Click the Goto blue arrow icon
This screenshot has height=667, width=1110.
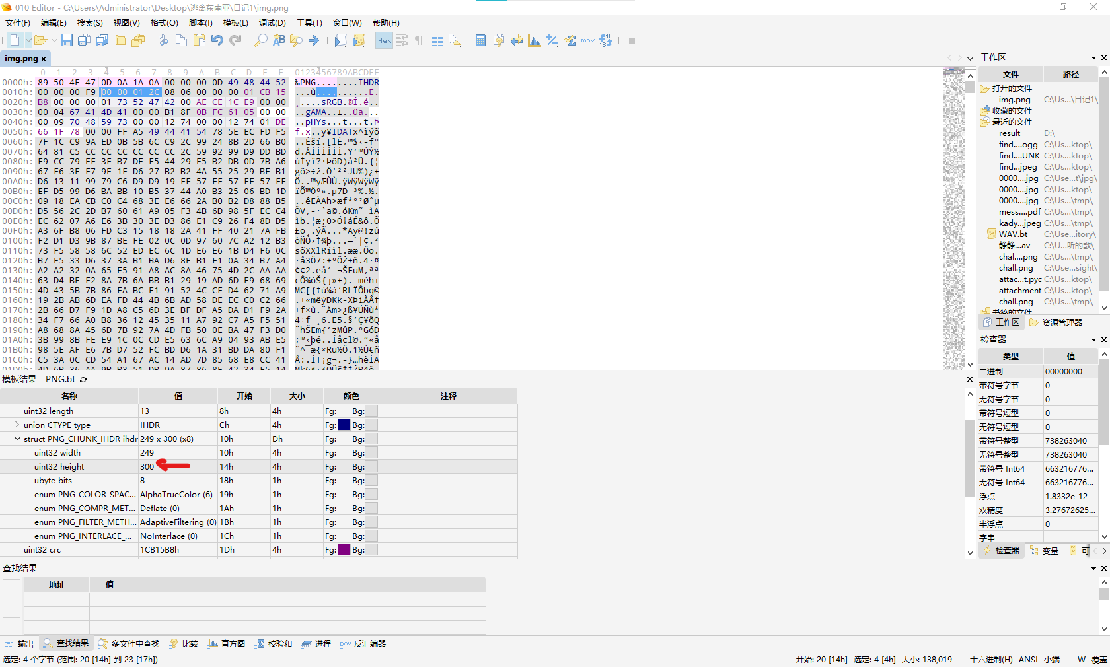point(314,40)
